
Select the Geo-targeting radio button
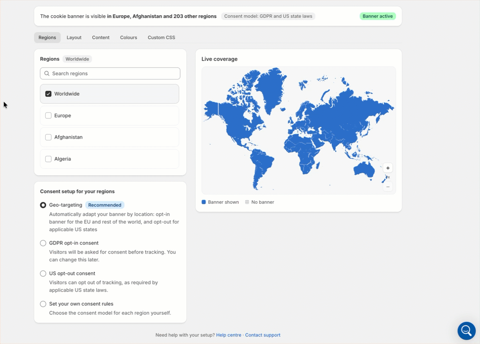43,205
